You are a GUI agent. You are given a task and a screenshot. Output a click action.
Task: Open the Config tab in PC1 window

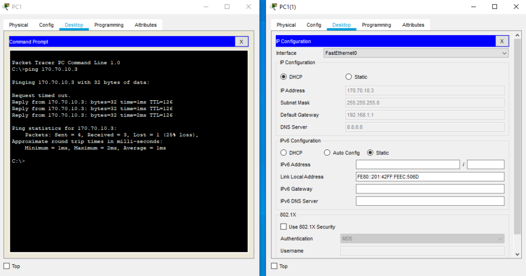[x=47, y=25]
